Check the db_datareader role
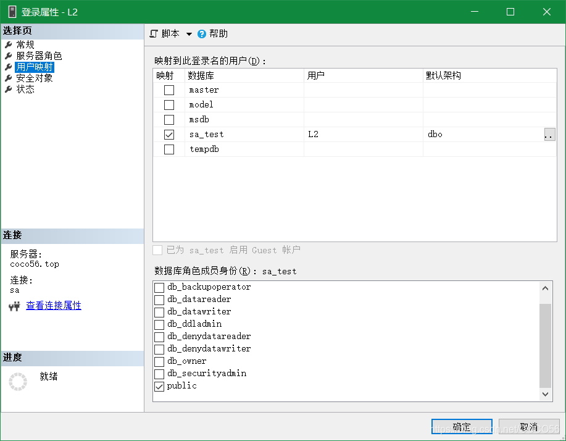The image size is (566, 441). 159,300
